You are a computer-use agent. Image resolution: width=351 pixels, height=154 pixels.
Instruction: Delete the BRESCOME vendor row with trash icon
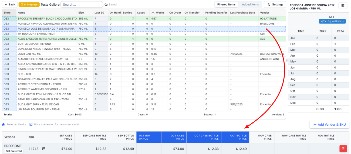[343, 149]
